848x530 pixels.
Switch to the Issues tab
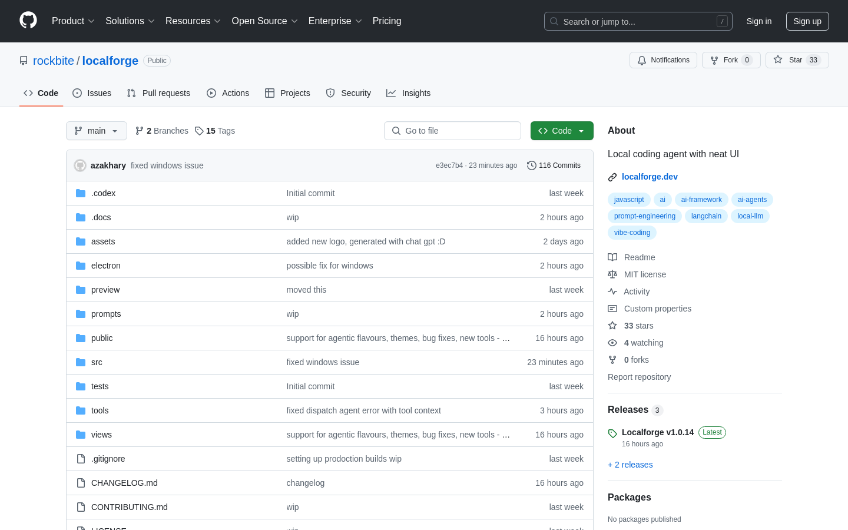pyautogui.click(x=92, y=93)
